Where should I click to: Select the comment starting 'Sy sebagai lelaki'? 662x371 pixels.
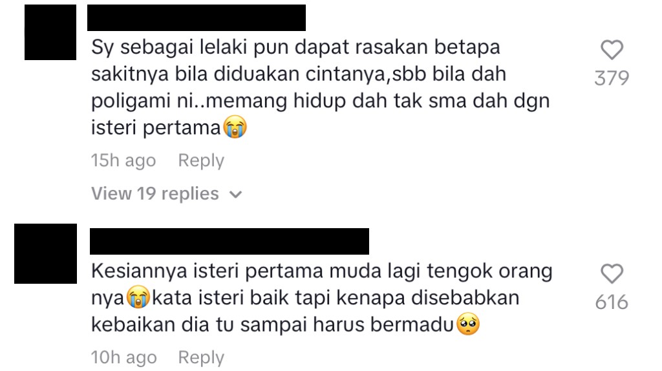coord(321,87)
